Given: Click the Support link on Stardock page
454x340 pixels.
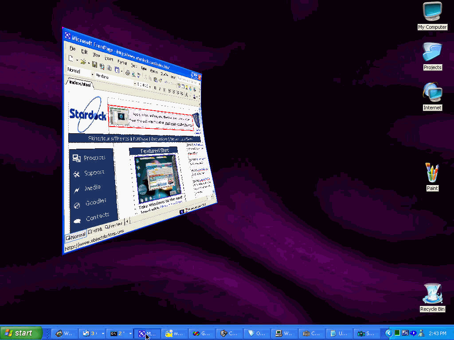Looking at the screenshot, I should pos(94,173).
